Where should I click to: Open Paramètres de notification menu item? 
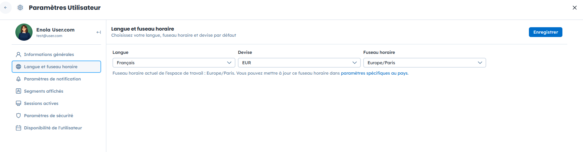pos(52,79)
